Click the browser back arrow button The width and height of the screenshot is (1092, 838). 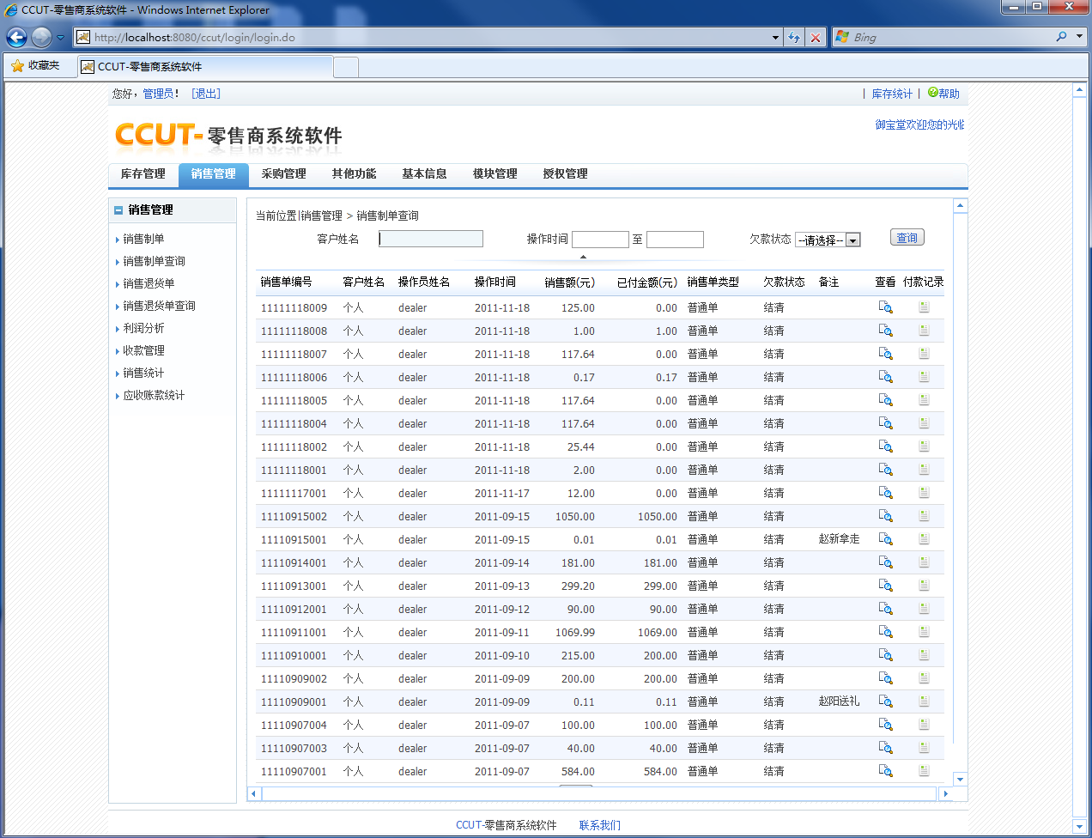click(x=16, y=37)
